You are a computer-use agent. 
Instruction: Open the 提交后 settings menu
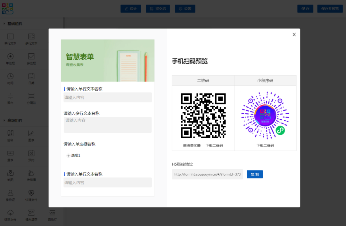158,9
